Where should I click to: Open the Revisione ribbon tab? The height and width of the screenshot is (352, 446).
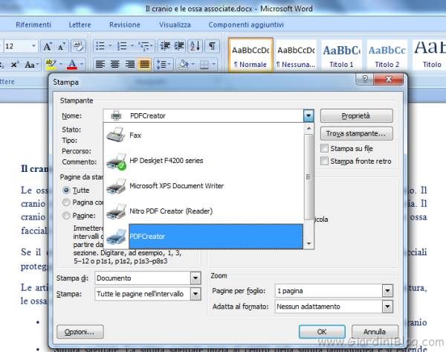(124, 25)
